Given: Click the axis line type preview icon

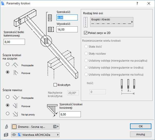Looking at the screenshot, I should (x=85, y=22).
